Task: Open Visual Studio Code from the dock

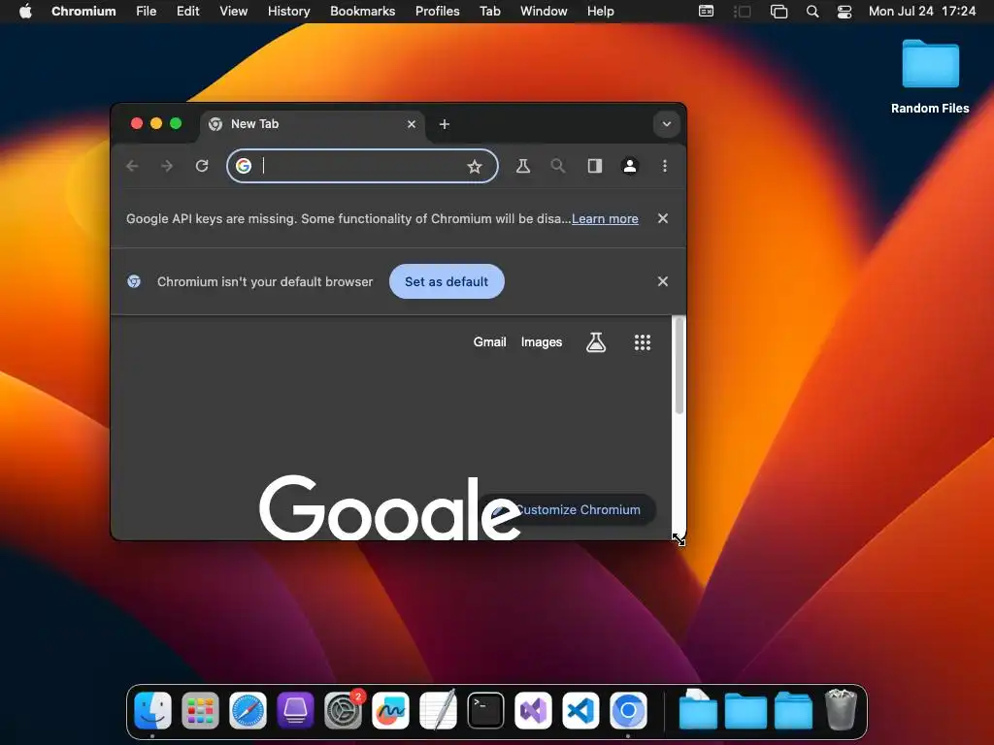Action: click(x=580, y=710)
